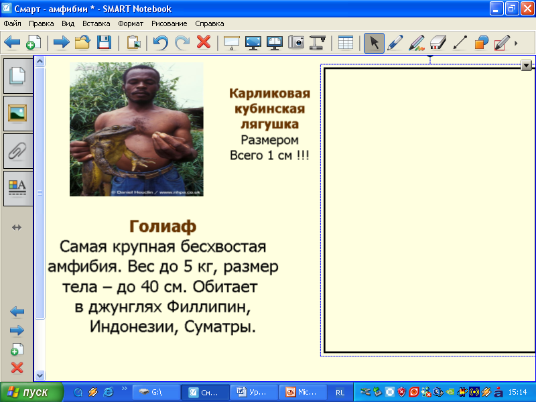This screenshot has width=536, height=402.
Task: Open the Правка menu
Action: click(x=42, y=23)
